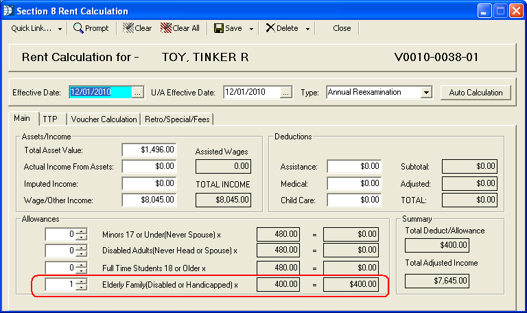The height and width of the screenshot is (313, 527).
Task: Switch to the Main tab
Action: click(x=22, y=118)
